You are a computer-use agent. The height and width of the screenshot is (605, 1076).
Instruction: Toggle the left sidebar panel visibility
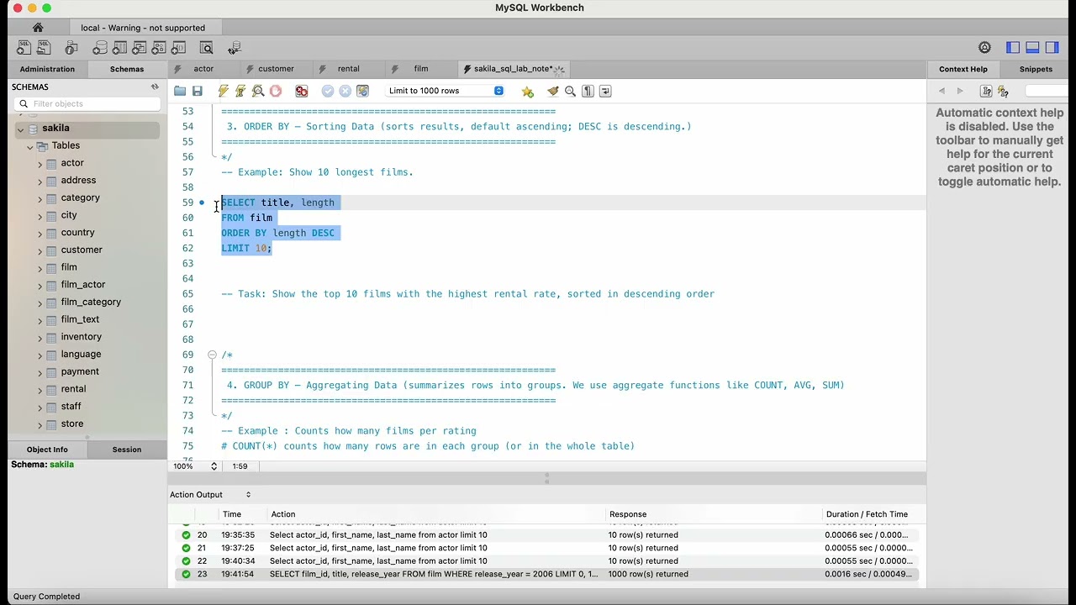pos(1013,48)
